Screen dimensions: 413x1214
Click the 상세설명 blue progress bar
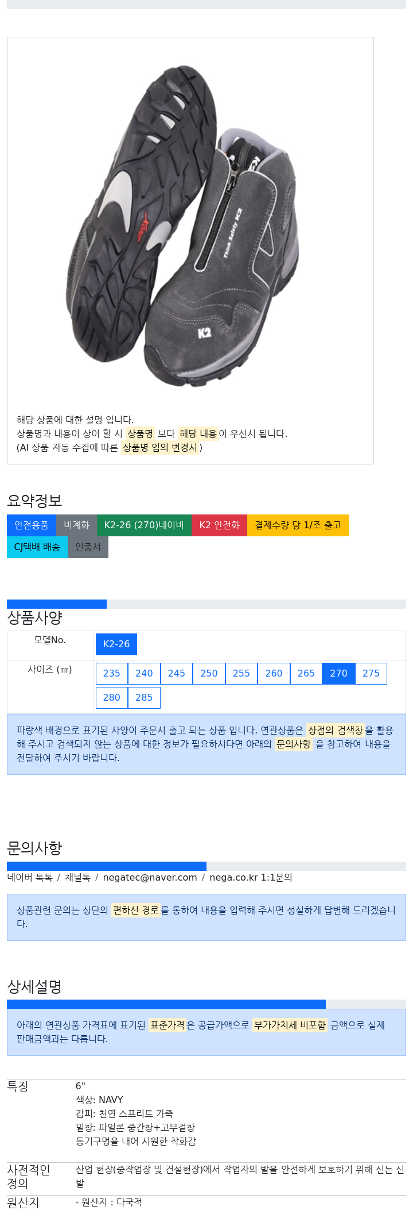pyautogui.click(x=166, y=1004)
